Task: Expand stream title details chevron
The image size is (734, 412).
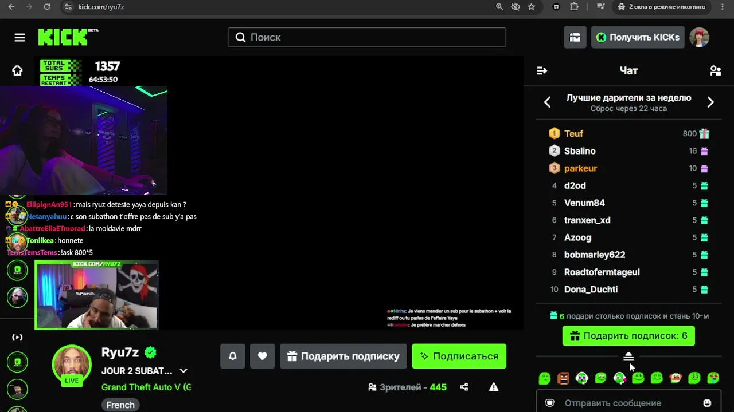Action: coord(183,371)
